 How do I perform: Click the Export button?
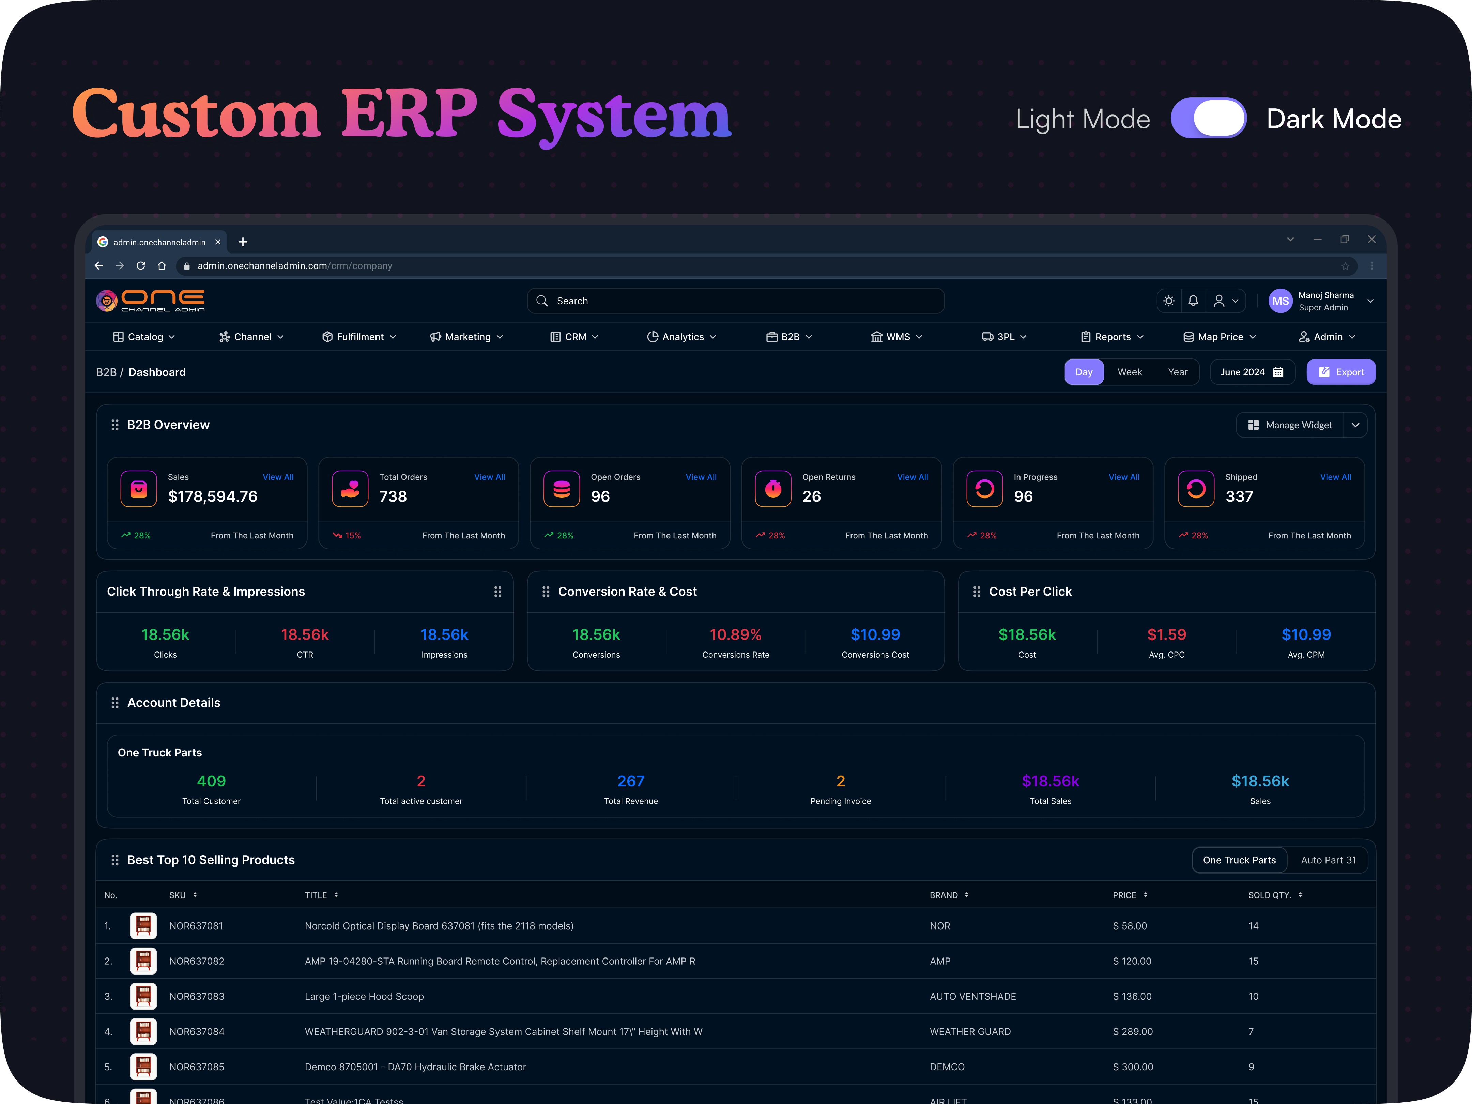(x=1340, y=372)
